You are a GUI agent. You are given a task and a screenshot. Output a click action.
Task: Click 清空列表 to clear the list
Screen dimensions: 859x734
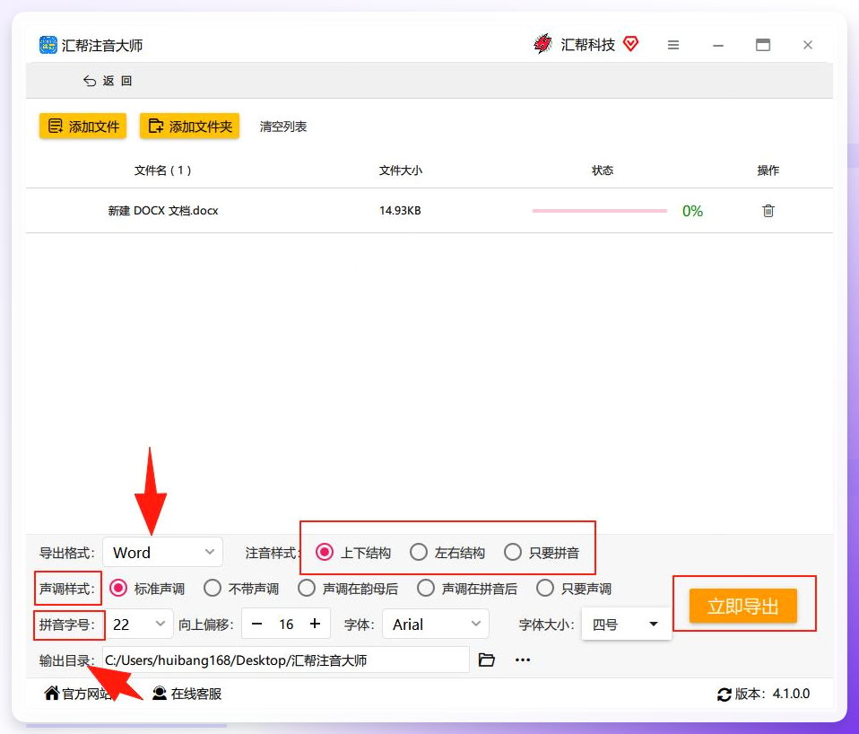pyautogui.click(x=283, y=127)
